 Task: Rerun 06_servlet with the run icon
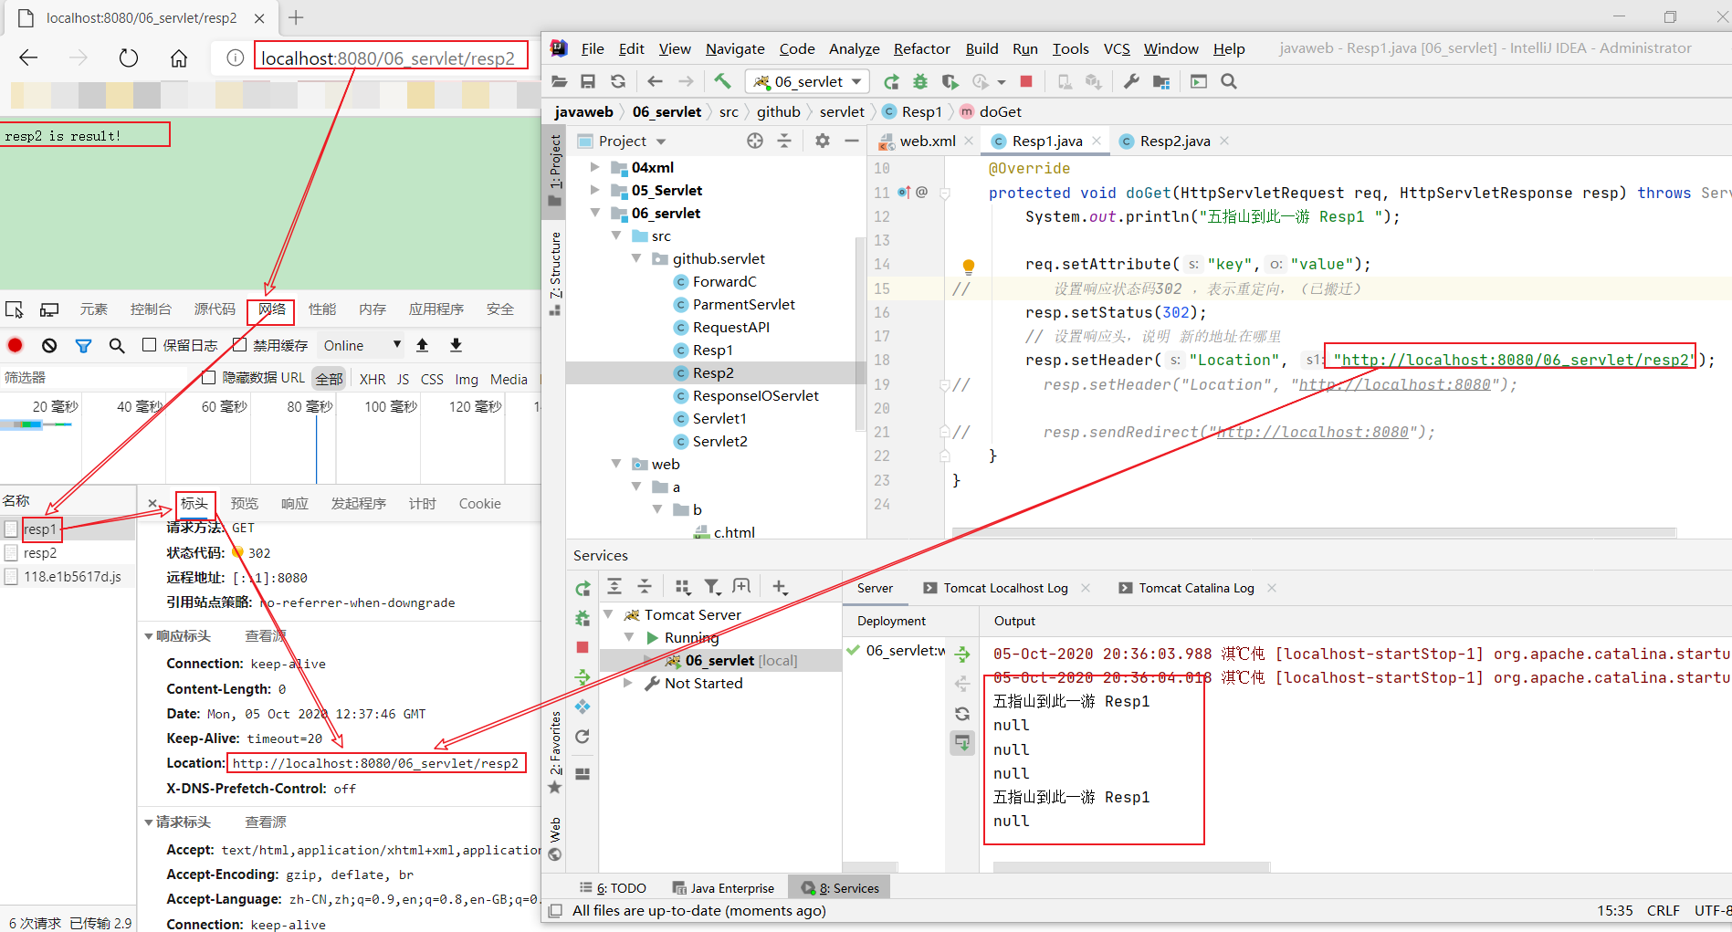pyautogui.click(x=891, y=81)
